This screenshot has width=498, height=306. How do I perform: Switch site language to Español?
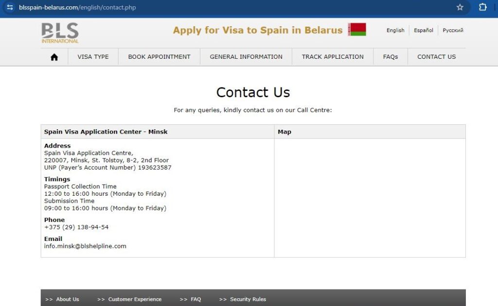pos(423,30)
